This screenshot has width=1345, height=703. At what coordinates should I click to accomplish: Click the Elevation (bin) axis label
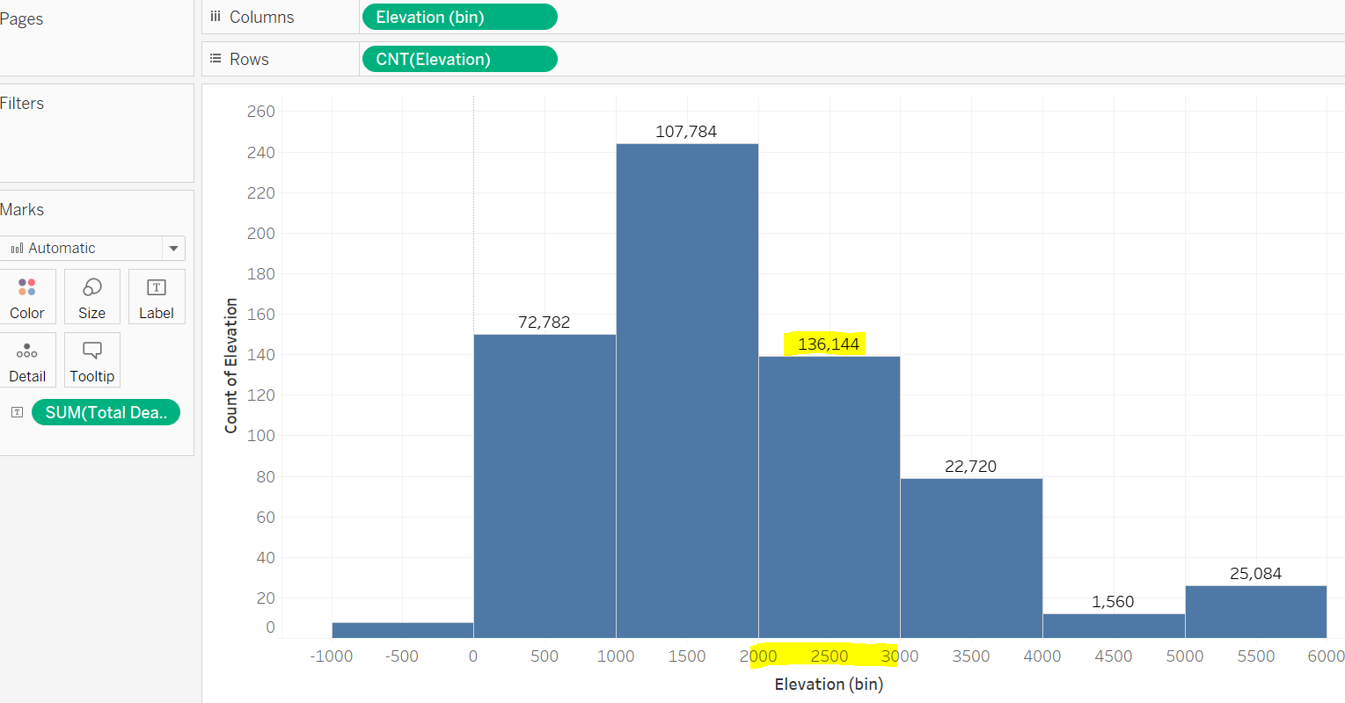pyautogui.click(x=828, y=684)
